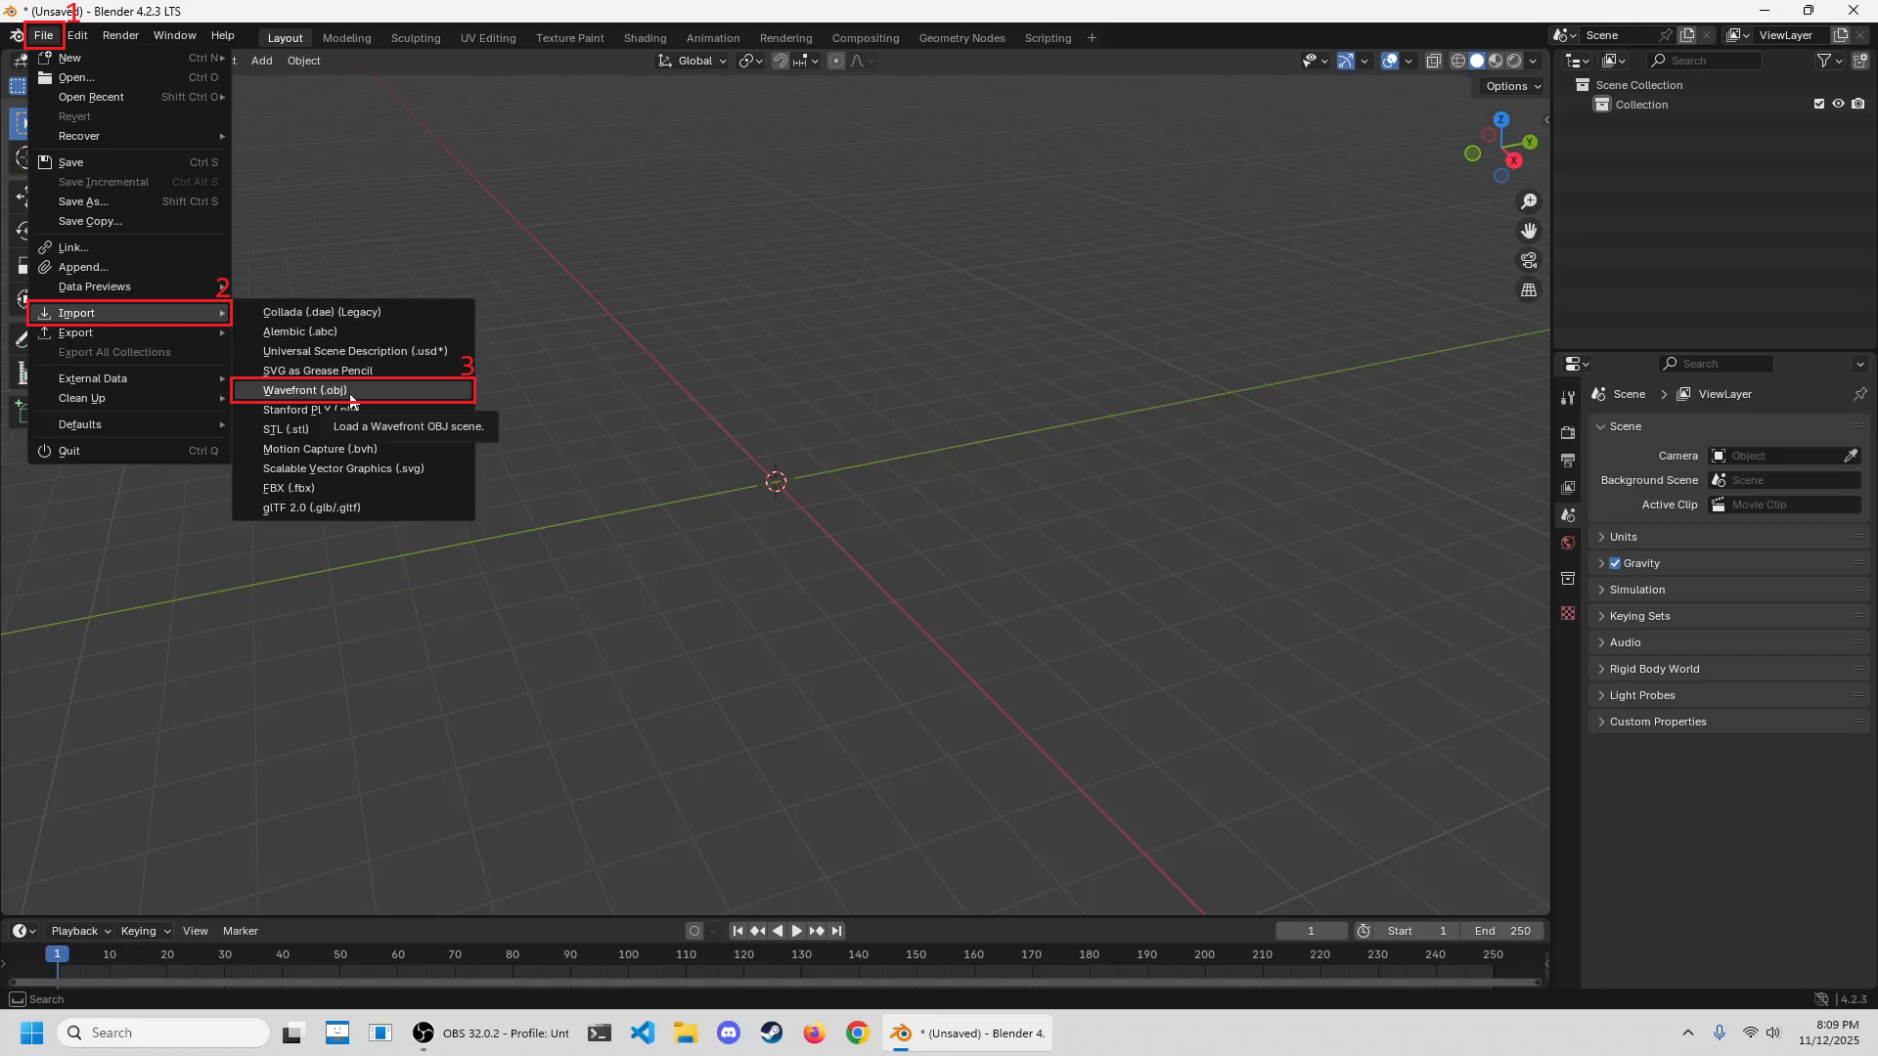Open the Global transform orientation dropdown
1878x1056 pixels.
point(693,61)
